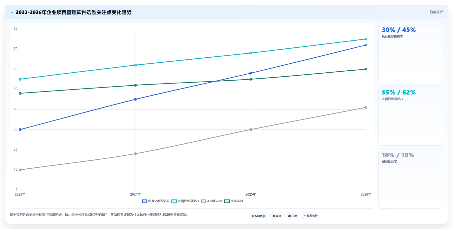Click the trend icon beside the chart title

coord(12,12)
